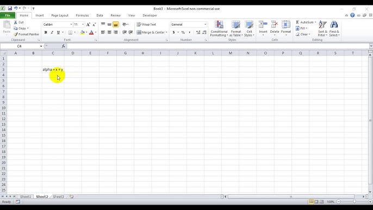373x210 pixels.
Task: Increase font size with A-up icon
Action: point(88,24)
